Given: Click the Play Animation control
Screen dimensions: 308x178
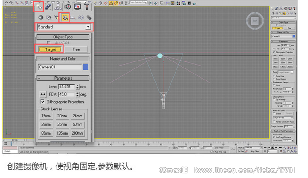Looking at the screenshot, I should (273, 147).
